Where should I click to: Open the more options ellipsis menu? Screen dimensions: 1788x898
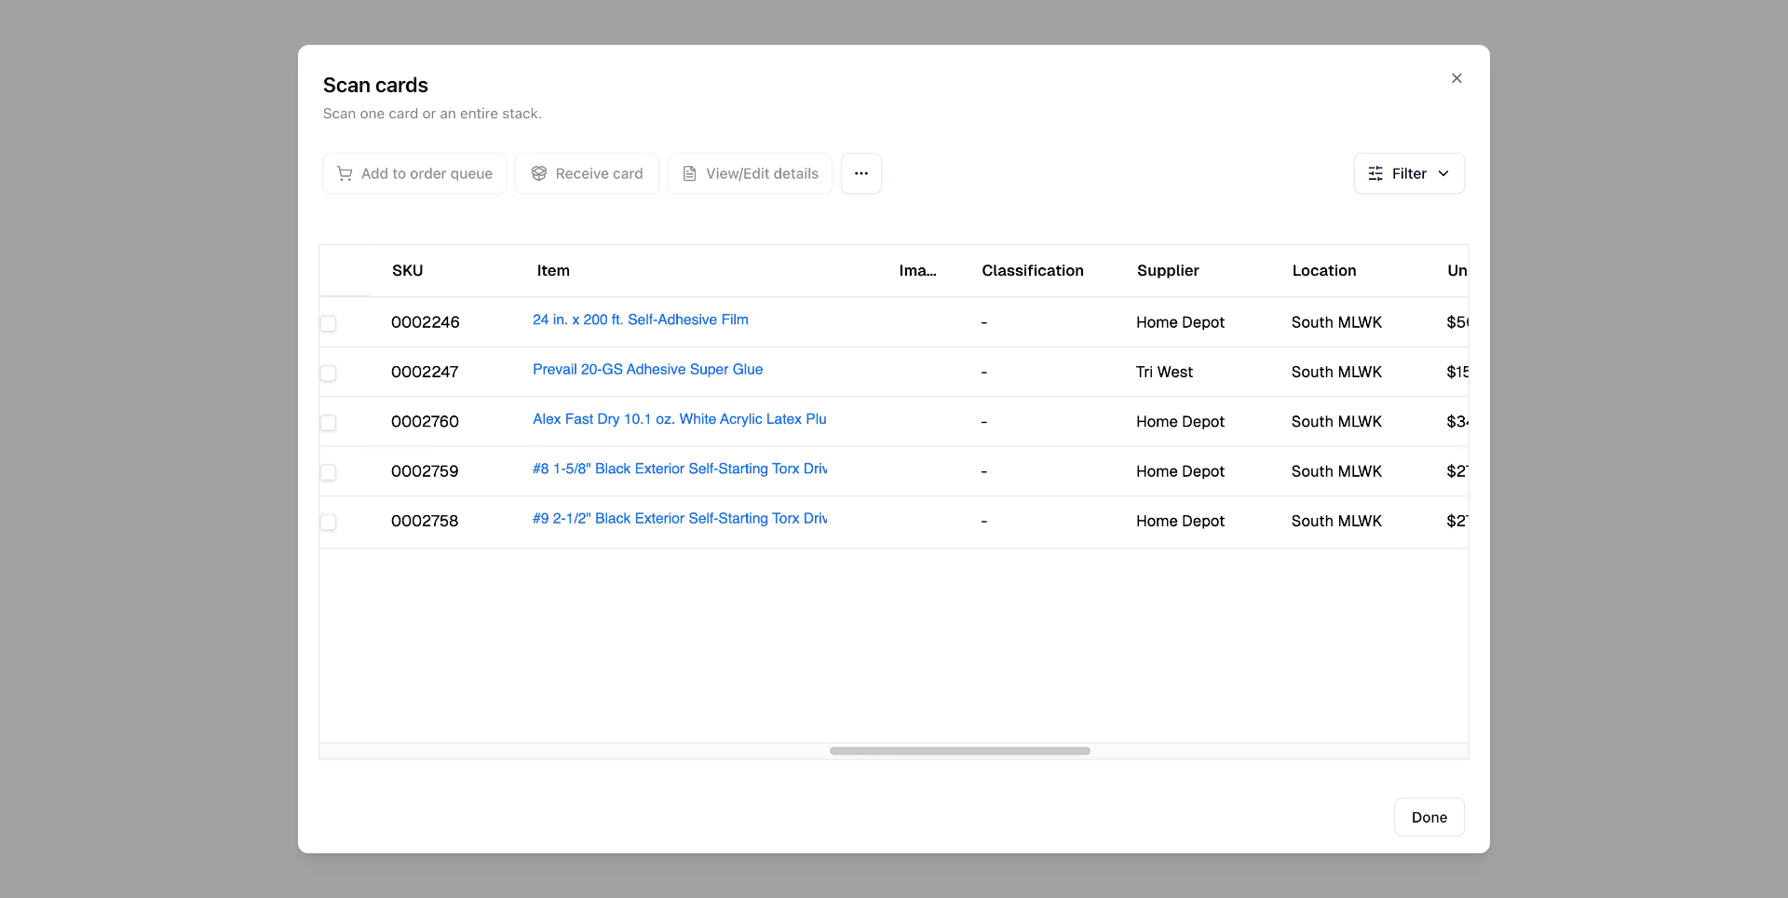click(x=861, y=173)
